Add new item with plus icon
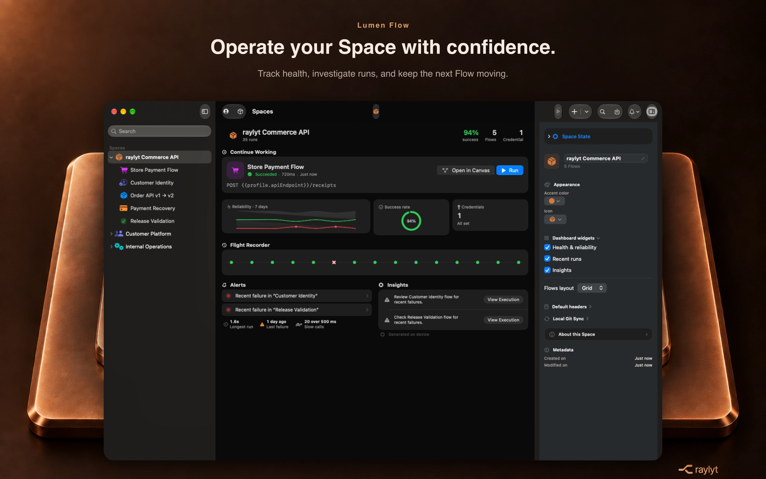The width and height of the screenshot is (766, 479). pyautogui.click(x=574, y=112)
